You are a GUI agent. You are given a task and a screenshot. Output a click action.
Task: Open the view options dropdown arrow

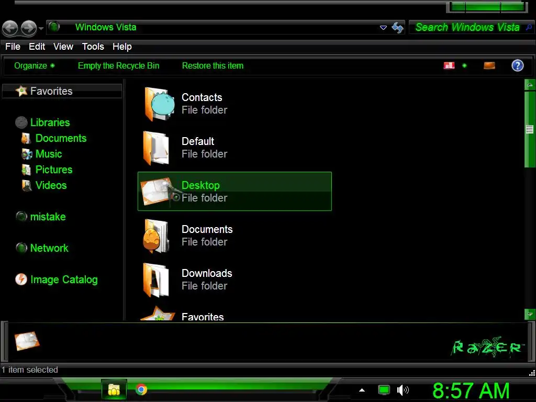(464, 65)
